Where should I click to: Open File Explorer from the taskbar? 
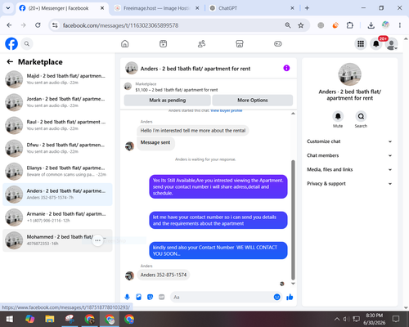point(50,319)
